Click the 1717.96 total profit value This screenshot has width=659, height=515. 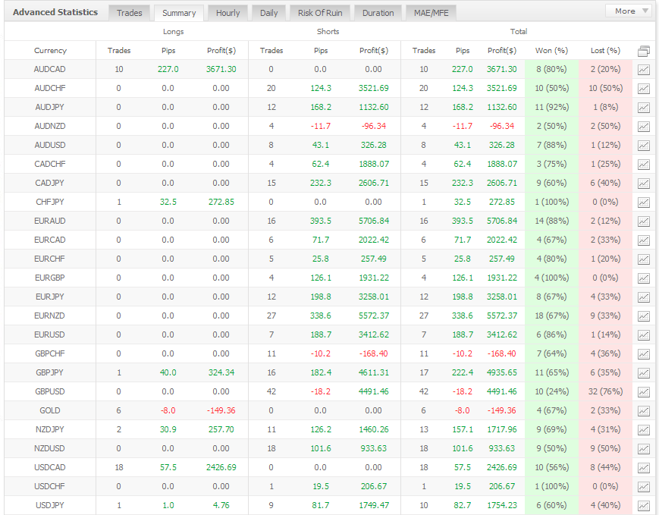pos(502,429)
